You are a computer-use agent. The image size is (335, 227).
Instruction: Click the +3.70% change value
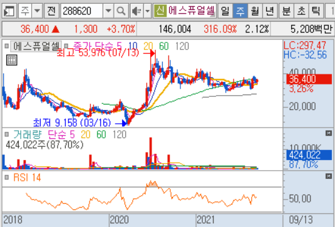[x=121, y=29]
